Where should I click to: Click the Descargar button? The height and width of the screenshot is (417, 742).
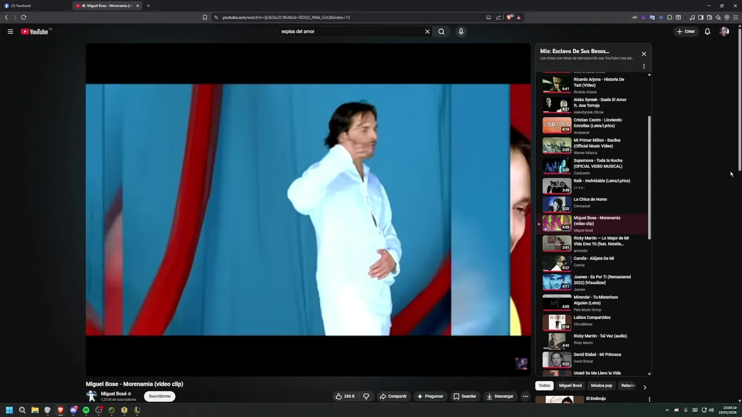[x=500, y=396]
